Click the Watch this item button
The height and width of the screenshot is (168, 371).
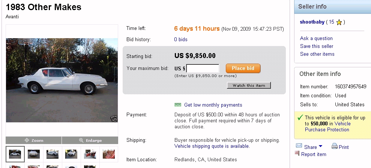(x=249, y=86)
